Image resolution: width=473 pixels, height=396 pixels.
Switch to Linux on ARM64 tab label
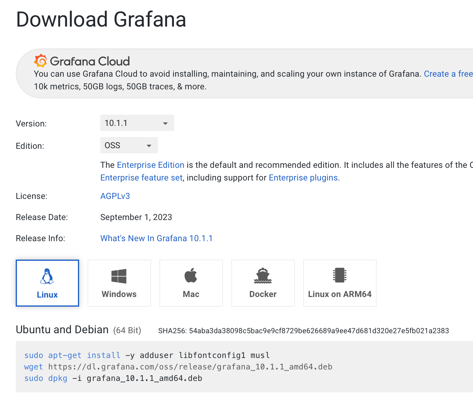(340, 294)
